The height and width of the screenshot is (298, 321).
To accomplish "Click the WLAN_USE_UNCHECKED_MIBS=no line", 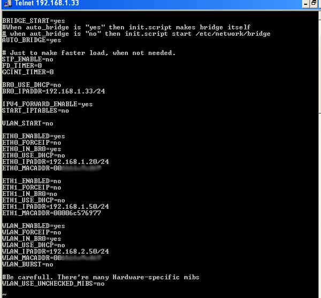I will tap(53, 284).
